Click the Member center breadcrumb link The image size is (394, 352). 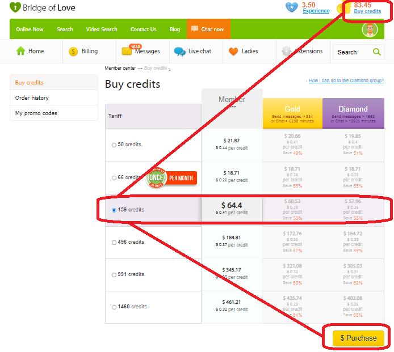click(x=120, y=68)
